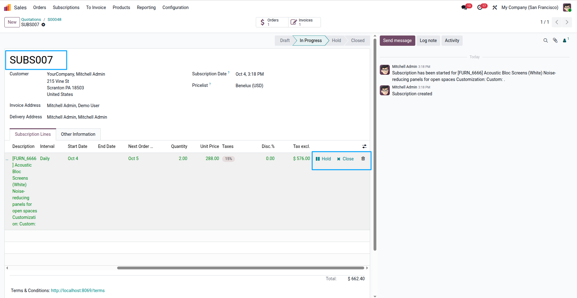Open the debug tools wrench icon

495,7
